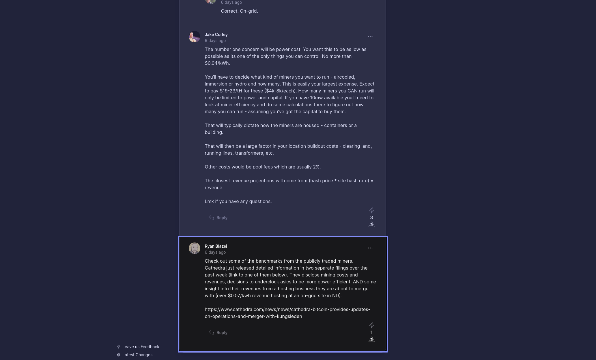The height and width of the screenshot is (360, 596).
Task: Go to Jake Corley's profile via his name
Action: pyautogui.click(x=216, y=35)
